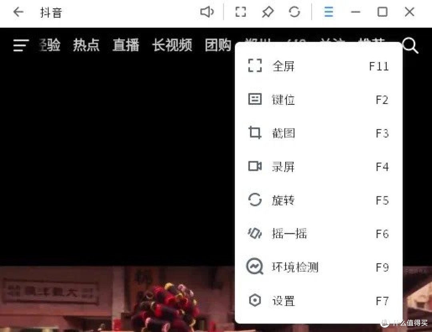Close the blue three-line toolbar menu
Image resolution: width=432 pixels, height=332 pixels.
point(328,12)
